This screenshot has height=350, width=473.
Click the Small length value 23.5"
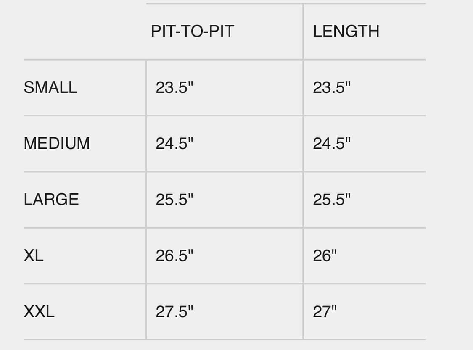[x=331, y=87]
